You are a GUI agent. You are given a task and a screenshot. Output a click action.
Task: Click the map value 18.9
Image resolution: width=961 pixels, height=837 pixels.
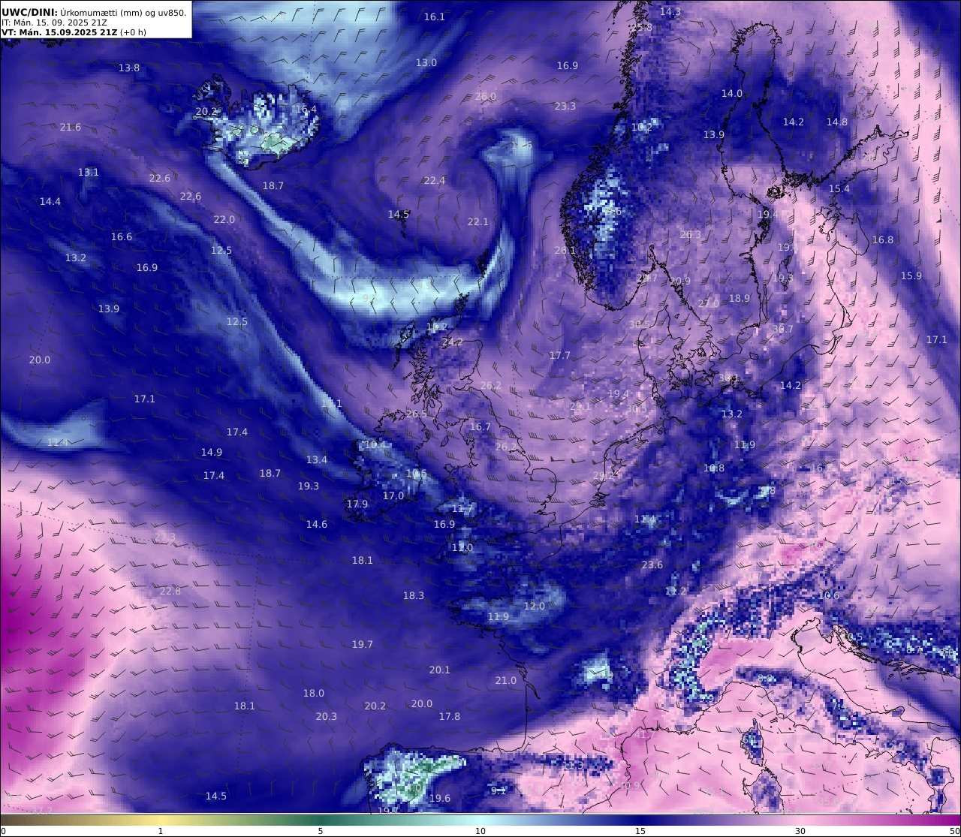click(740, 298)
